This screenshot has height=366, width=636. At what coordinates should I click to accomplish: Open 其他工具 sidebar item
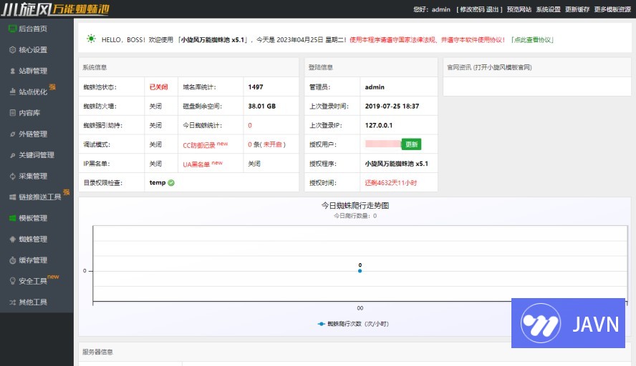[x=32, y=302]
